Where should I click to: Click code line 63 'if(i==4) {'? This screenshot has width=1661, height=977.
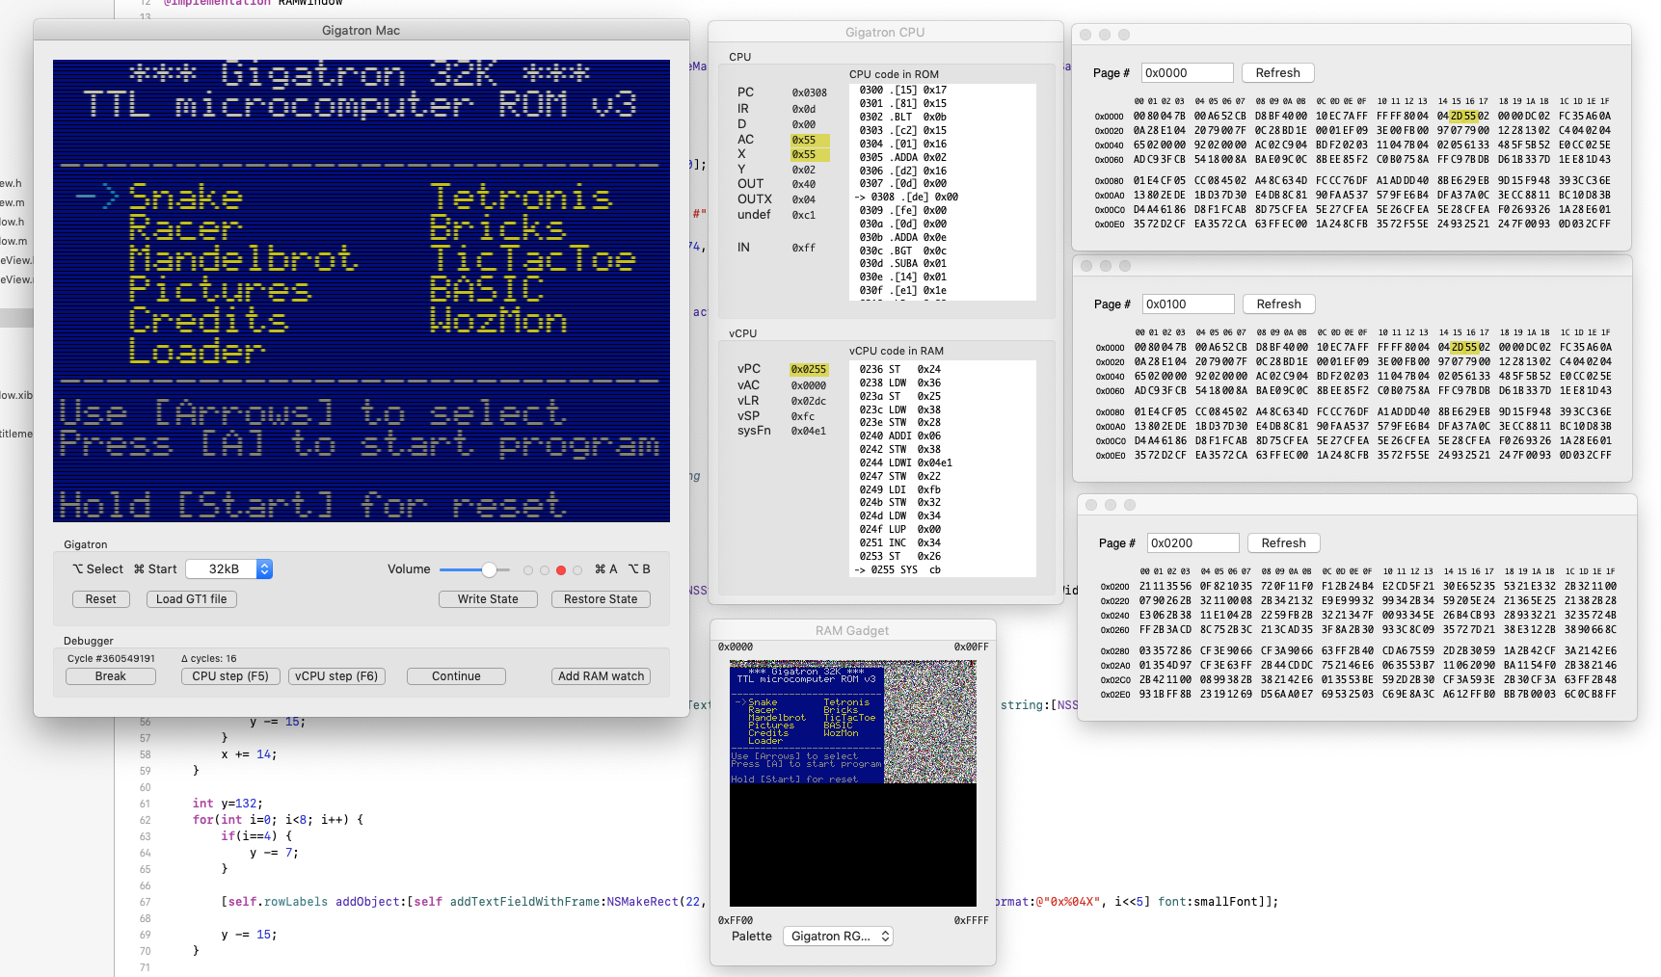256,836
